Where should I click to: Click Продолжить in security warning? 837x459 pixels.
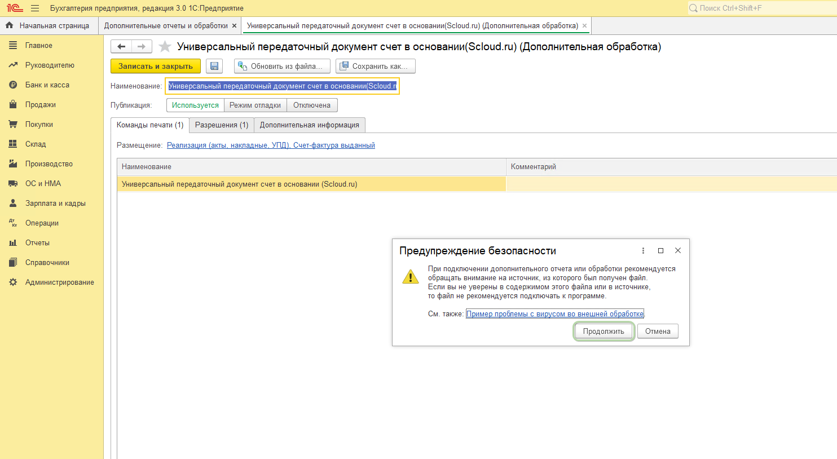click(x=603, y=332)
